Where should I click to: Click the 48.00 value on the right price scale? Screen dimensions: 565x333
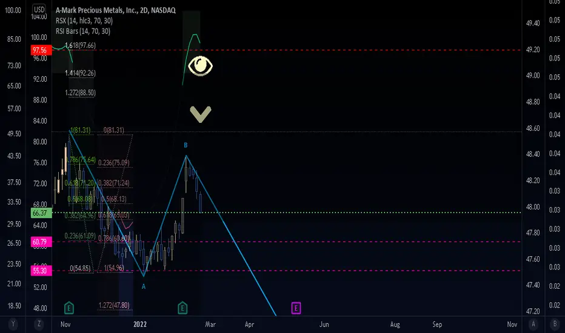[533, 207]
